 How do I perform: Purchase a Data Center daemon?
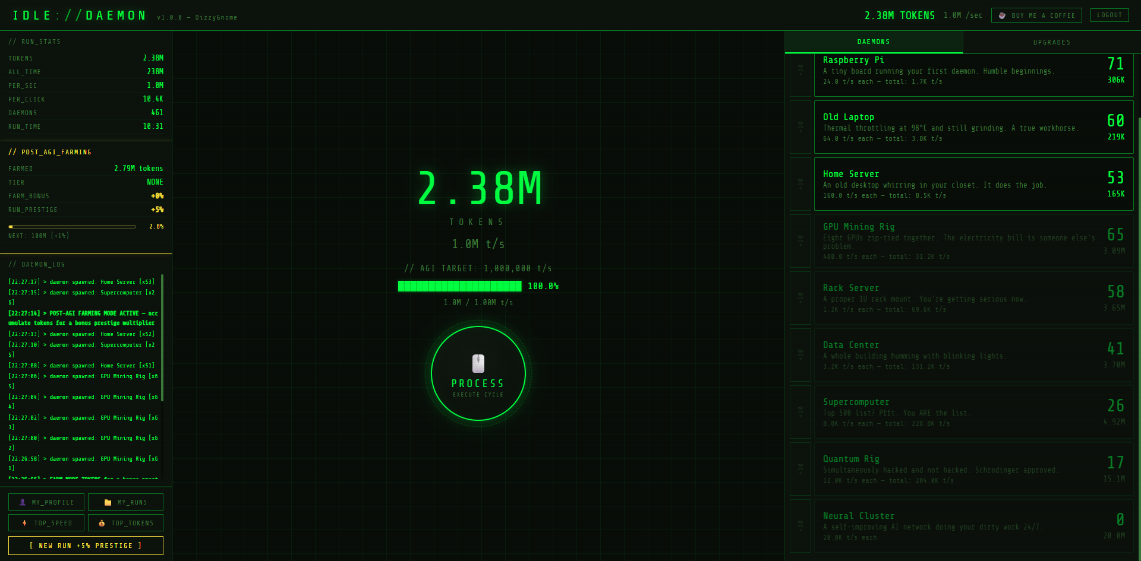tap(973, 354)
